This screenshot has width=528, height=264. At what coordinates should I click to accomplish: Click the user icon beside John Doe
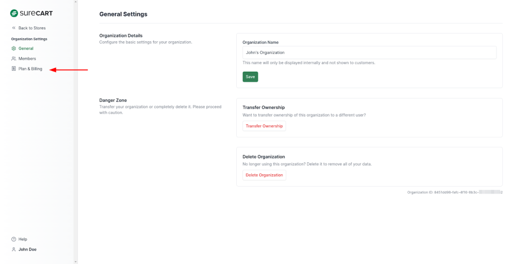pos(14,250)
